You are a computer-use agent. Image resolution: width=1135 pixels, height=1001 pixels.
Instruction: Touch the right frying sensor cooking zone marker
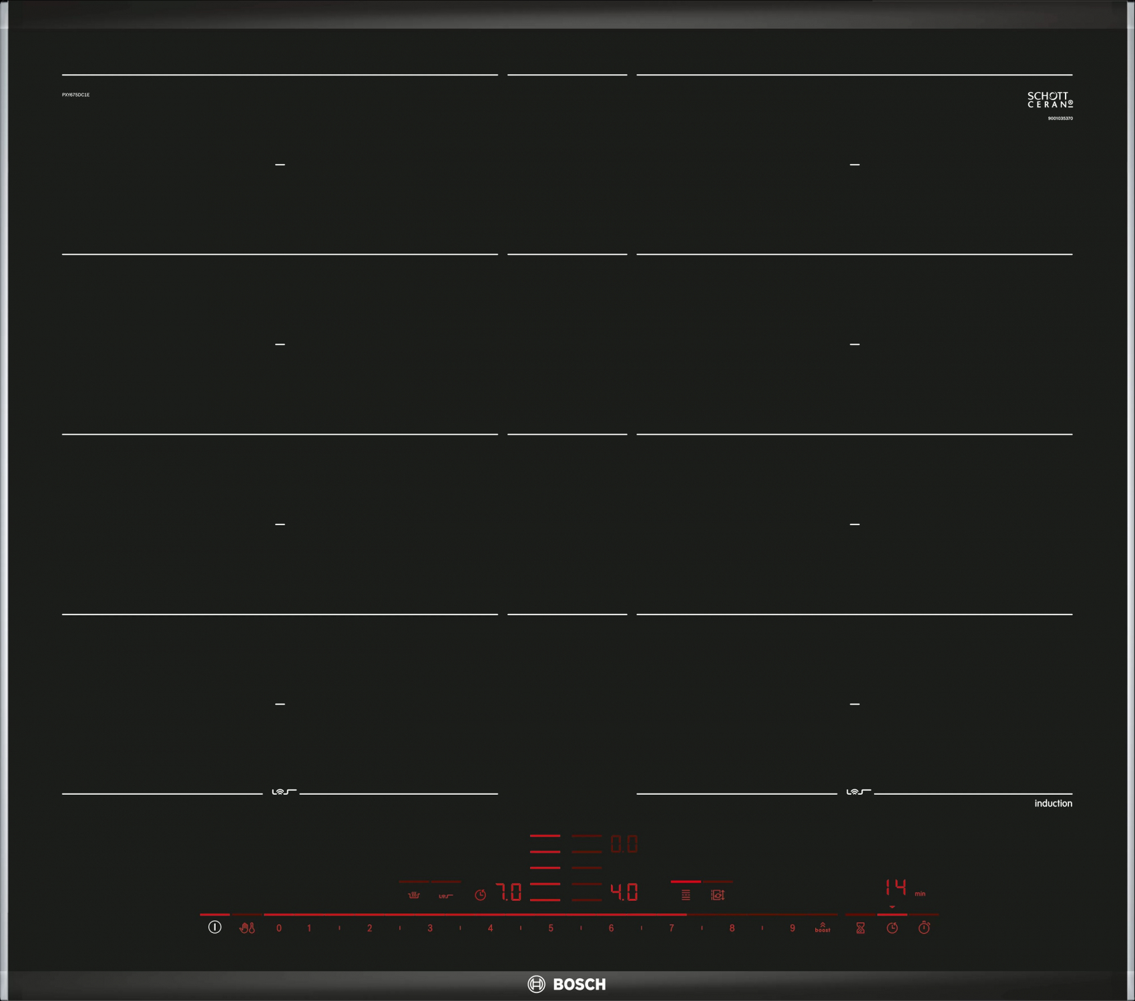(x=858, y=792)
